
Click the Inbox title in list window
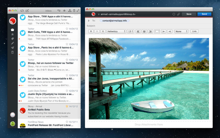tap(48, 11)
